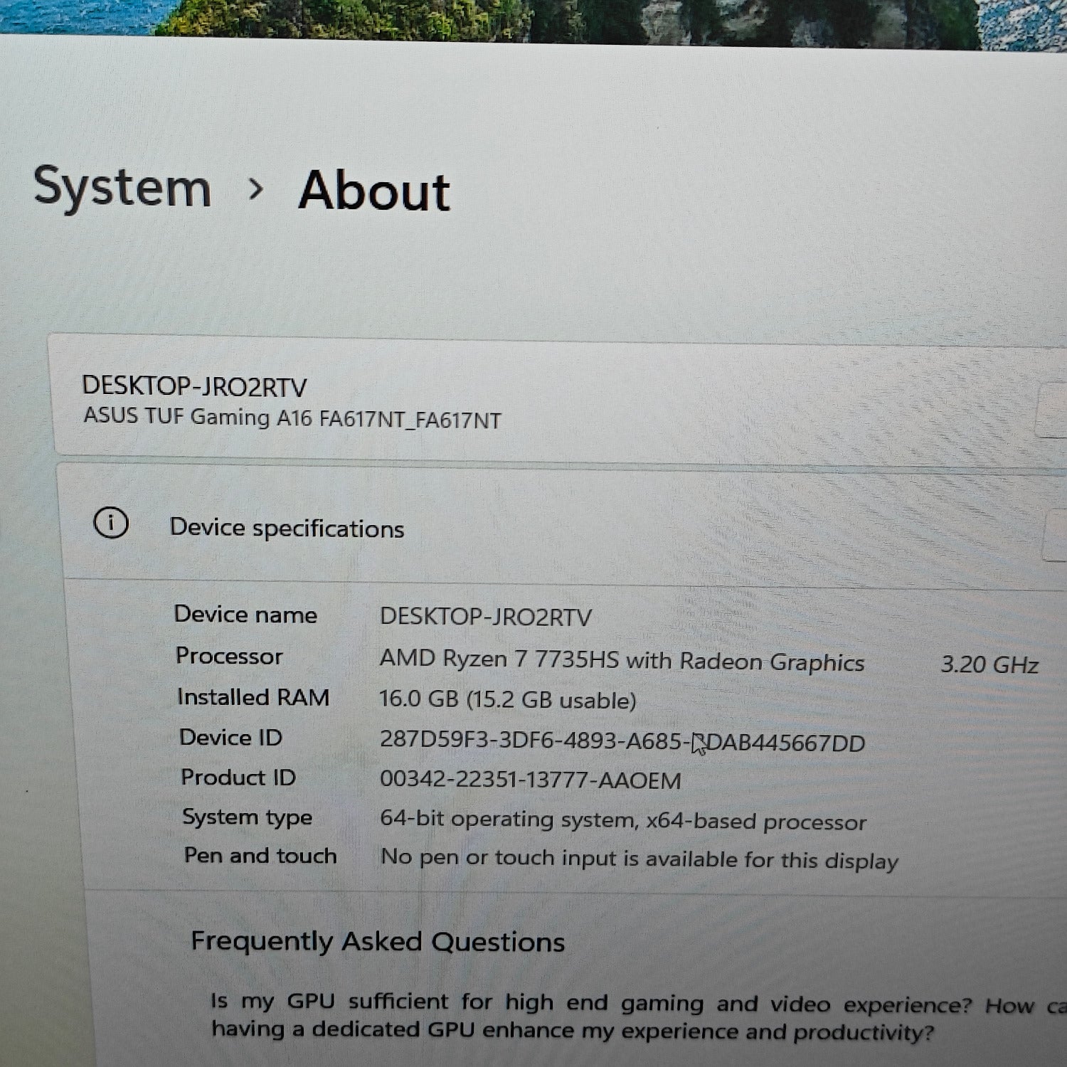Click the ASUS TUF Gaming A16 model text
Image resolution: width=1067 pixels, height=1067 pixels.
(x=292, y=418)
